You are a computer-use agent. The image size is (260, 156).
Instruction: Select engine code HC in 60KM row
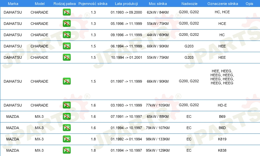(222, 35)
